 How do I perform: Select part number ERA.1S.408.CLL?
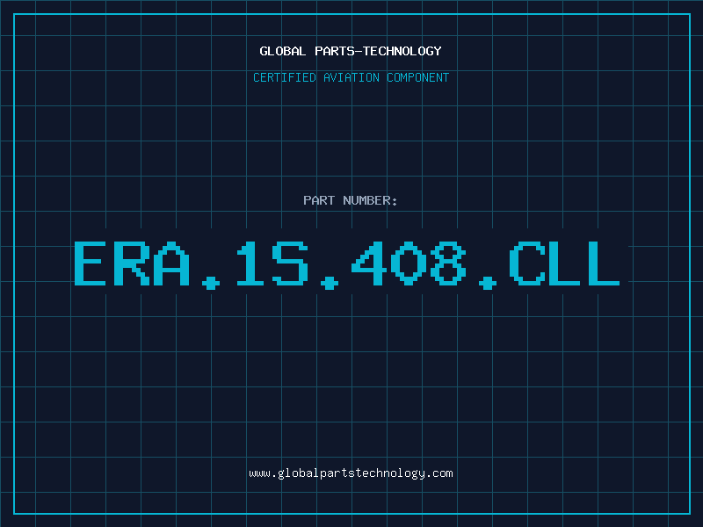[347, 264]
